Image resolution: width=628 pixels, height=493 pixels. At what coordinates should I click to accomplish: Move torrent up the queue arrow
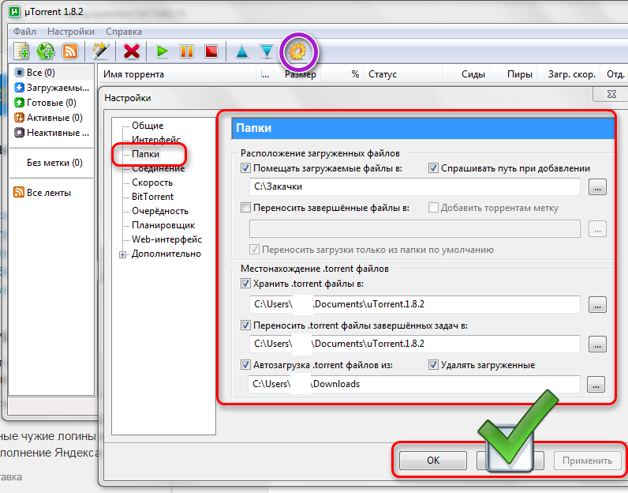click(x=242, y=51)
